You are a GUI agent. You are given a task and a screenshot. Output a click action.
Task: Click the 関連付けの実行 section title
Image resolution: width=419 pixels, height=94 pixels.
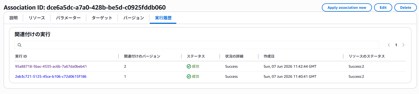tap(32, 34)
